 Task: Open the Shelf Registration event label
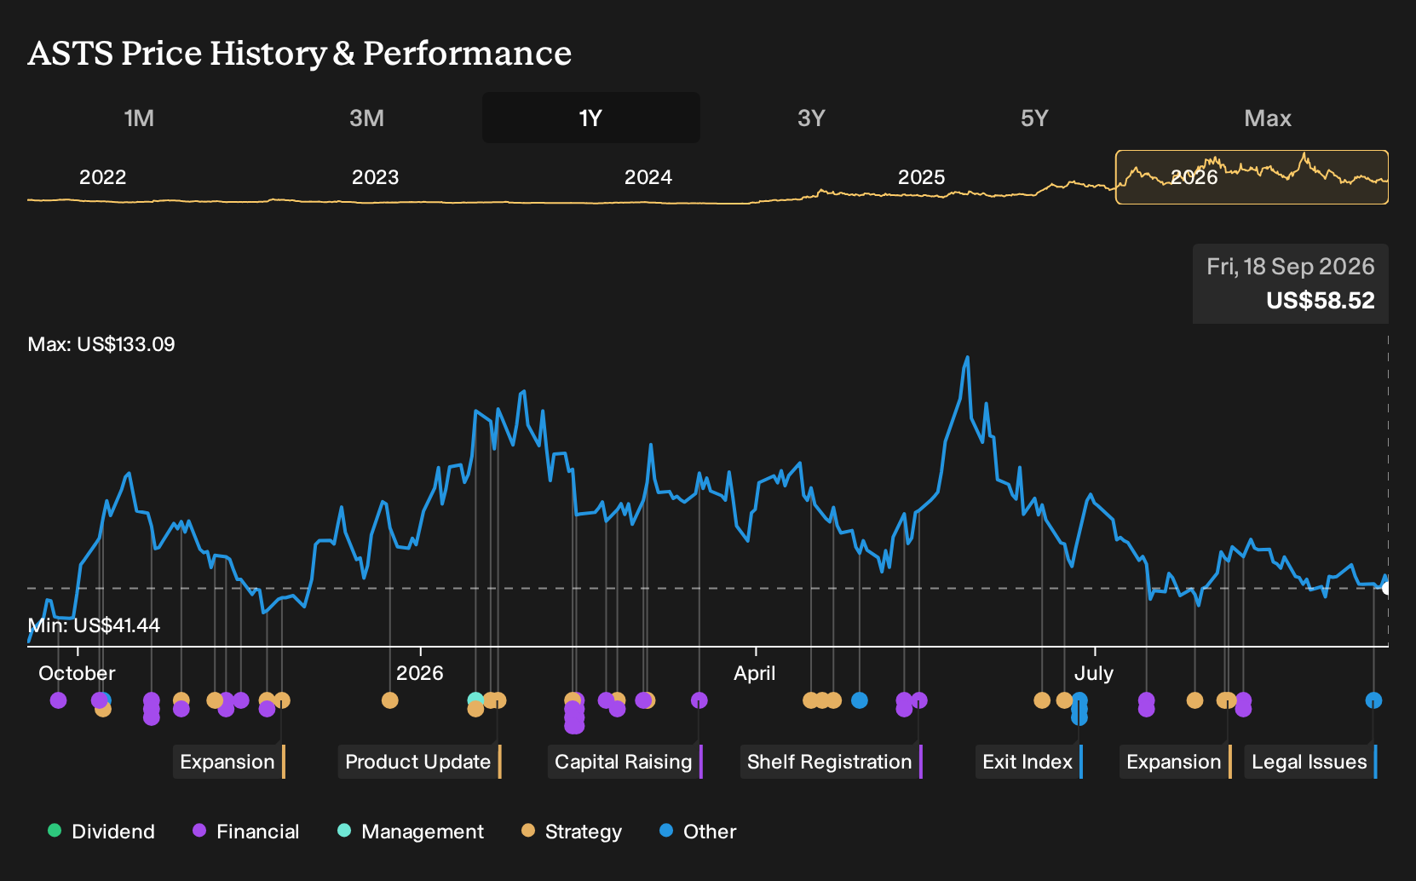click(x=832, y=762)
